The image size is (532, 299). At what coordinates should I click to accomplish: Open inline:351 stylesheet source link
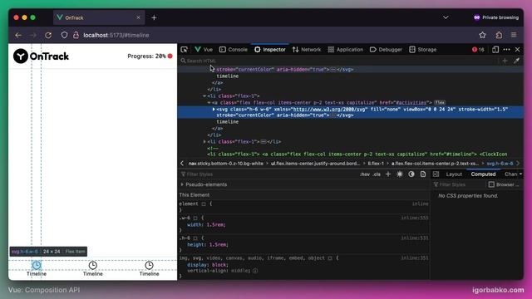point(415,258)
